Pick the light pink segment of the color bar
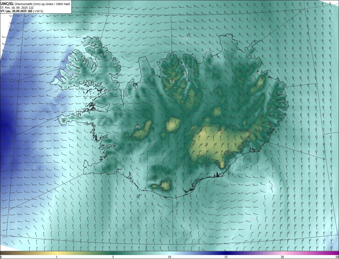This screenshot has width=339, height=259. (x=282, y=253)
